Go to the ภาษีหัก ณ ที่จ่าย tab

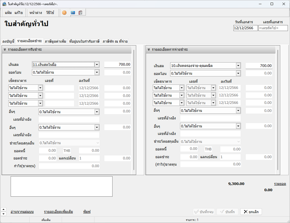[115, 41]
